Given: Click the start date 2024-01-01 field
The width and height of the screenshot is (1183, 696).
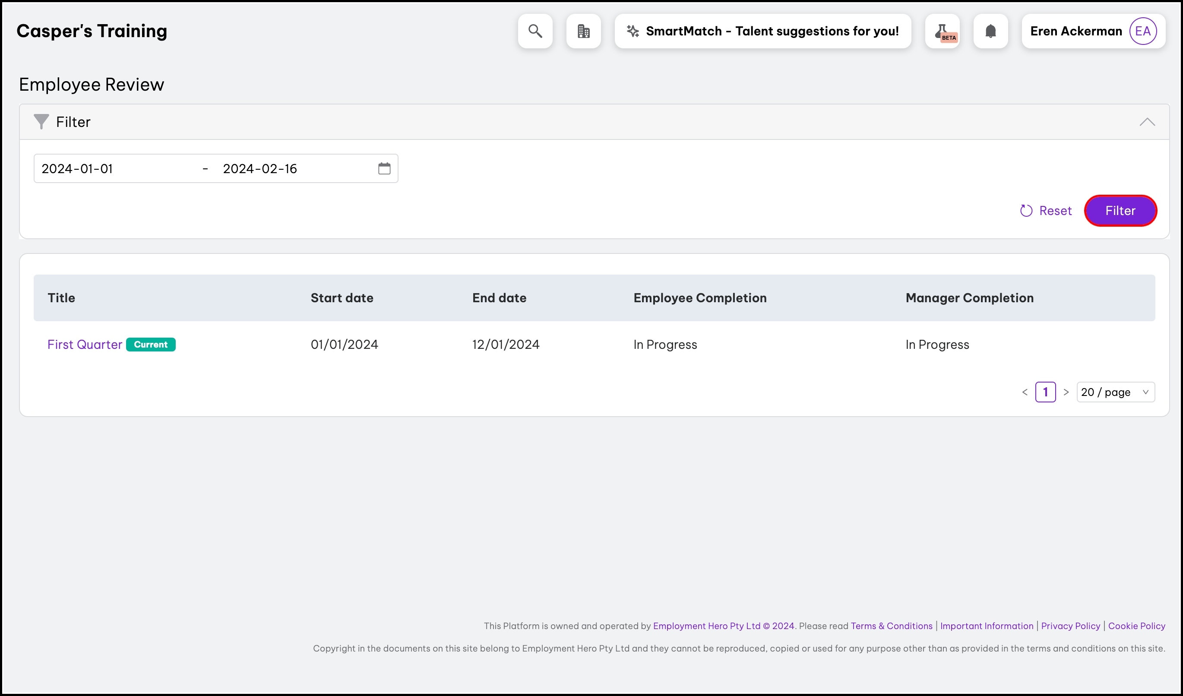Looking at the screenshot, I should tap(117, 168).
